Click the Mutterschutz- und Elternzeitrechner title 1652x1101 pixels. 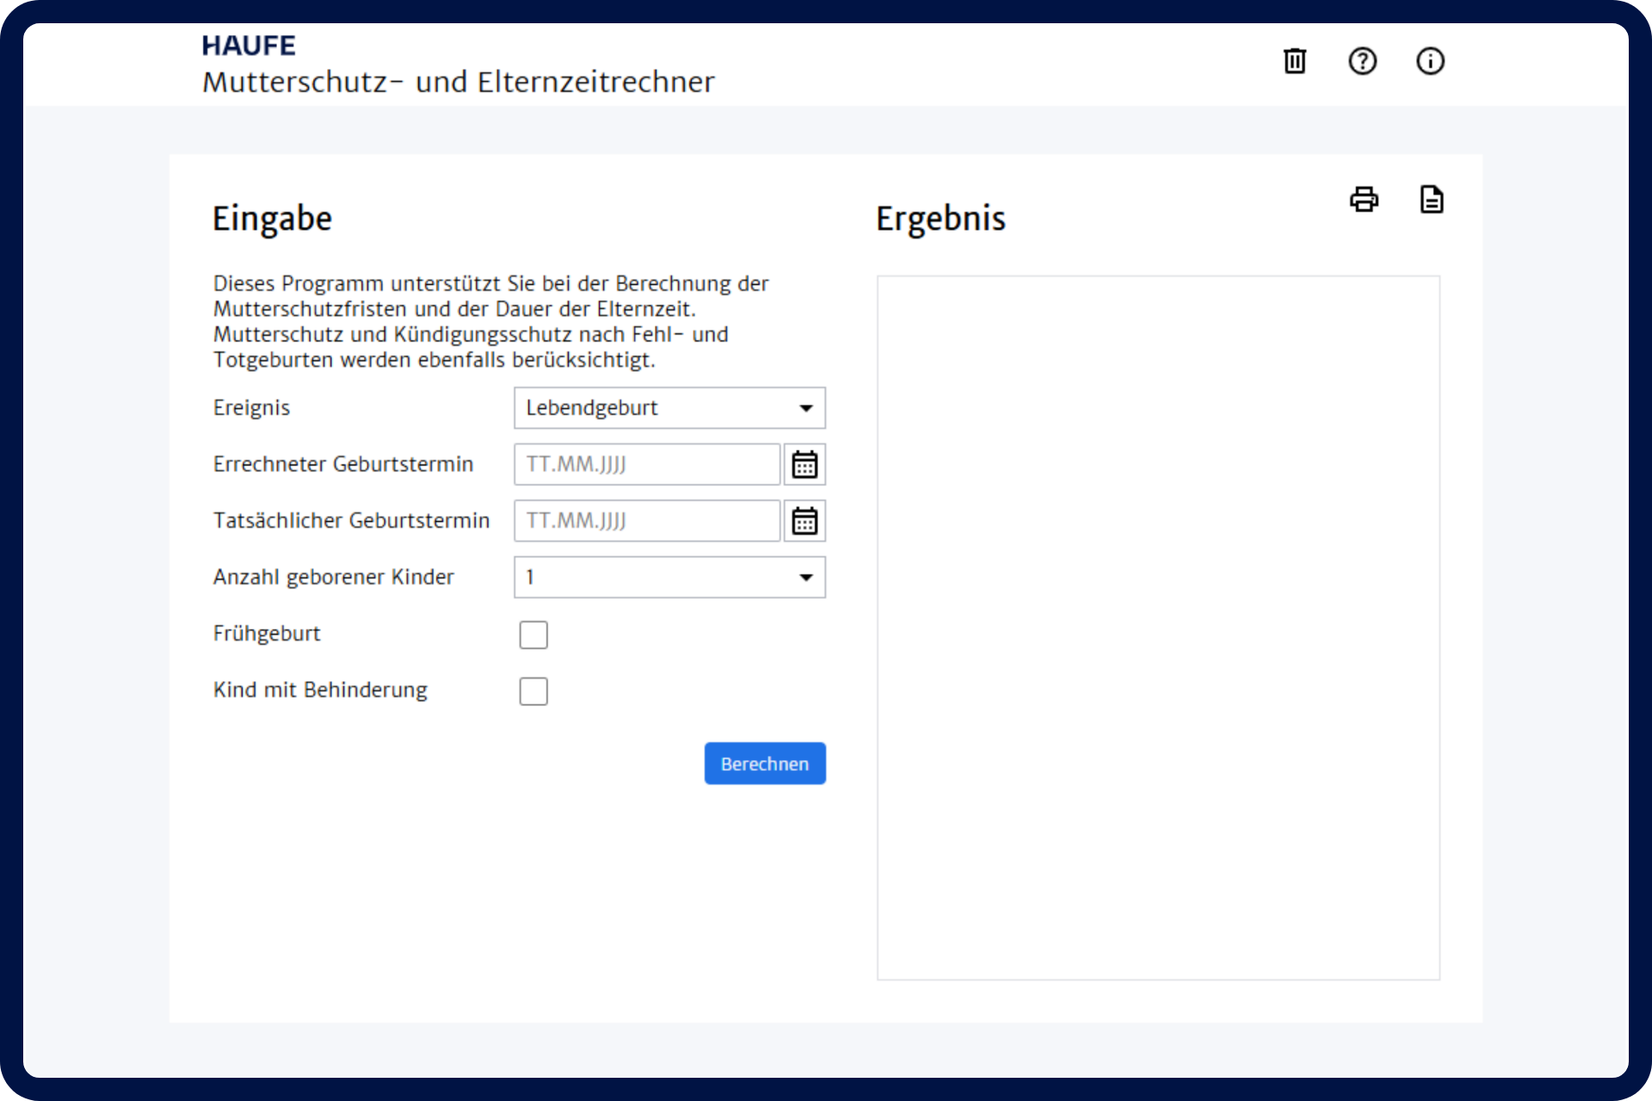pos(458,82)
